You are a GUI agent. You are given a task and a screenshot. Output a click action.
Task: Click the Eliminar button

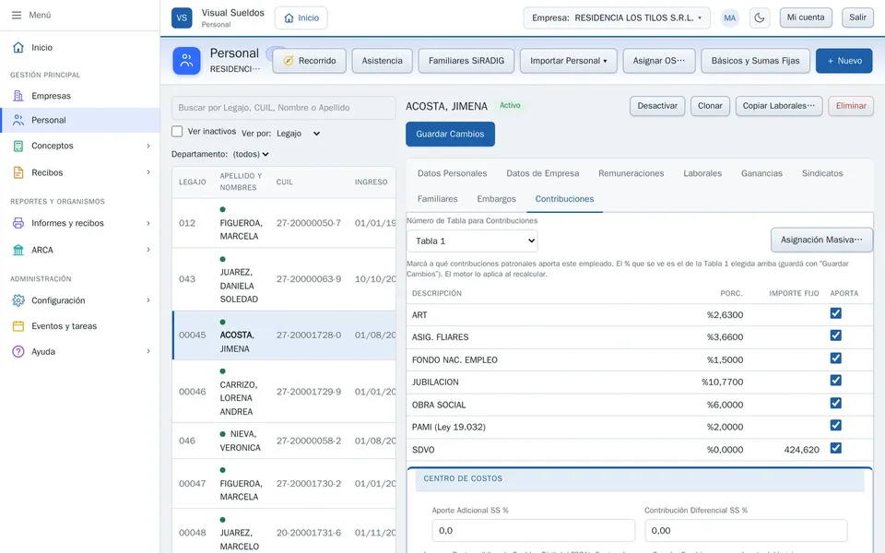851,106
